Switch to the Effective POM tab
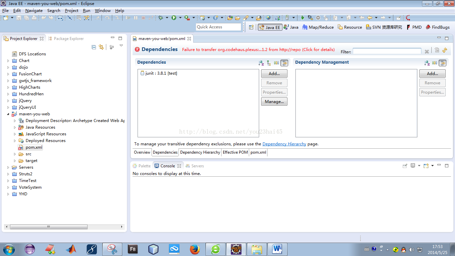 (235, 152)
